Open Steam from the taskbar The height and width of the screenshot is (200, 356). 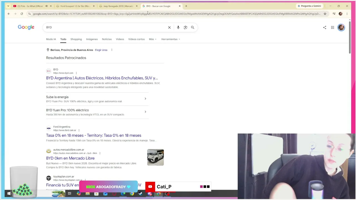pos(141,194)
